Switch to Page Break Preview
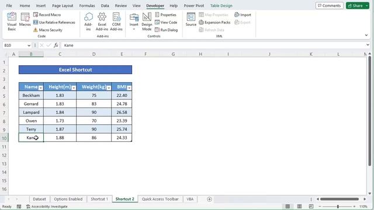 (311, 206)
